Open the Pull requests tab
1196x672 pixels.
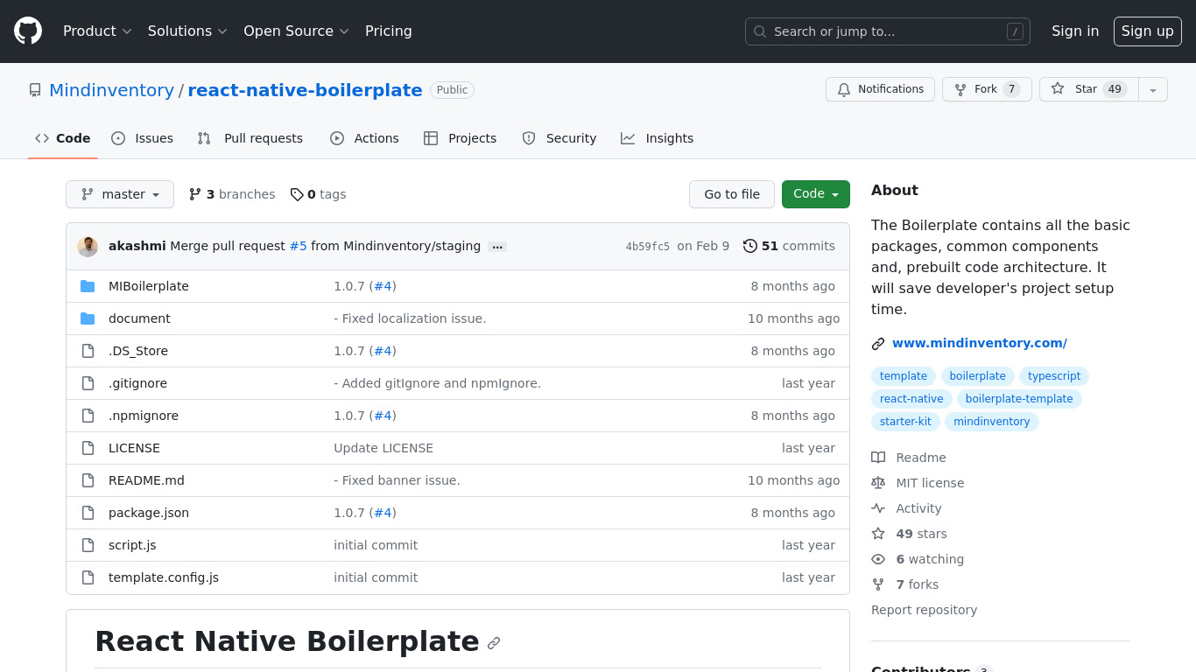tap(250, 138)
